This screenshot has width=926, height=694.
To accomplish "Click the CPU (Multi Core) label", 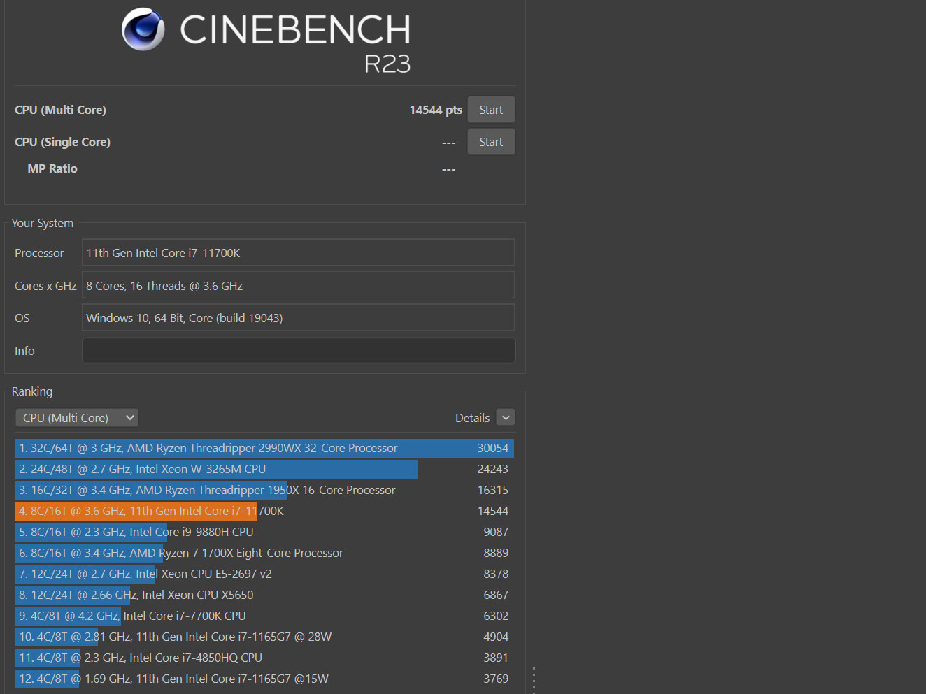I will 60,110.
